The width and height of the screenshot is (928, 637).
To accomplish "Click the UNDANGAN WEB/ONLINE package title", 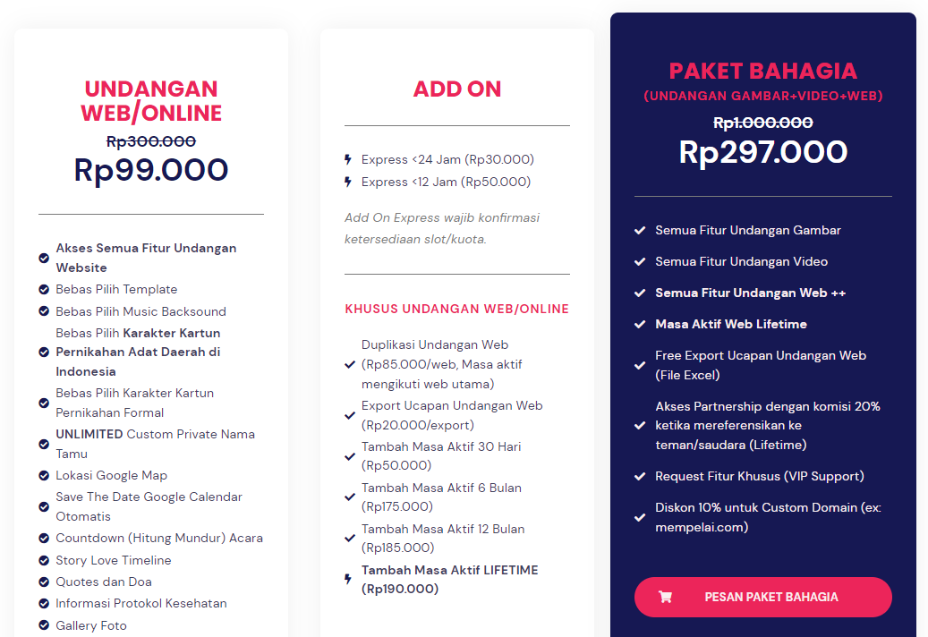I will tap(151, 100).
